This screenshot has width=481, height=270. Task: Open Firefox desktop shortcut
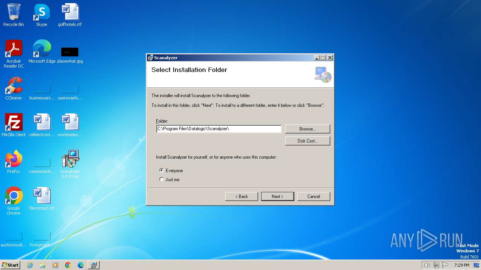(x=14, y=162)
